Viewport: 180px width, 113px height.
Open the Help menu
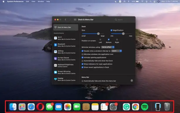48,1
